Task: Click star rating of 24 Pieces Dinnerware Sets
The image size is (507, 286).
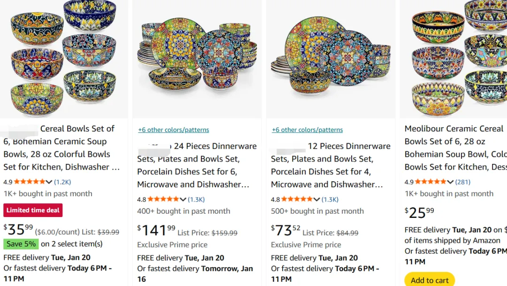Action: [x=163, y=200]
